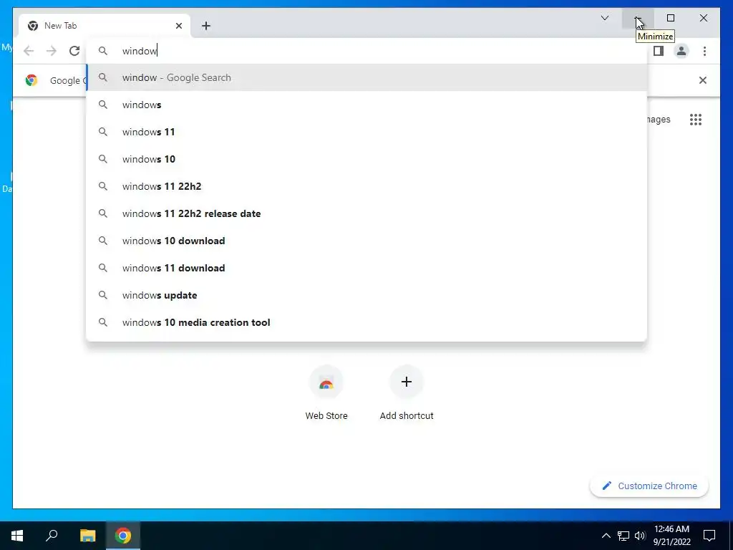Go forward using the forward arrow
Viewport: 733px width, 550px height.
point(52,51)
